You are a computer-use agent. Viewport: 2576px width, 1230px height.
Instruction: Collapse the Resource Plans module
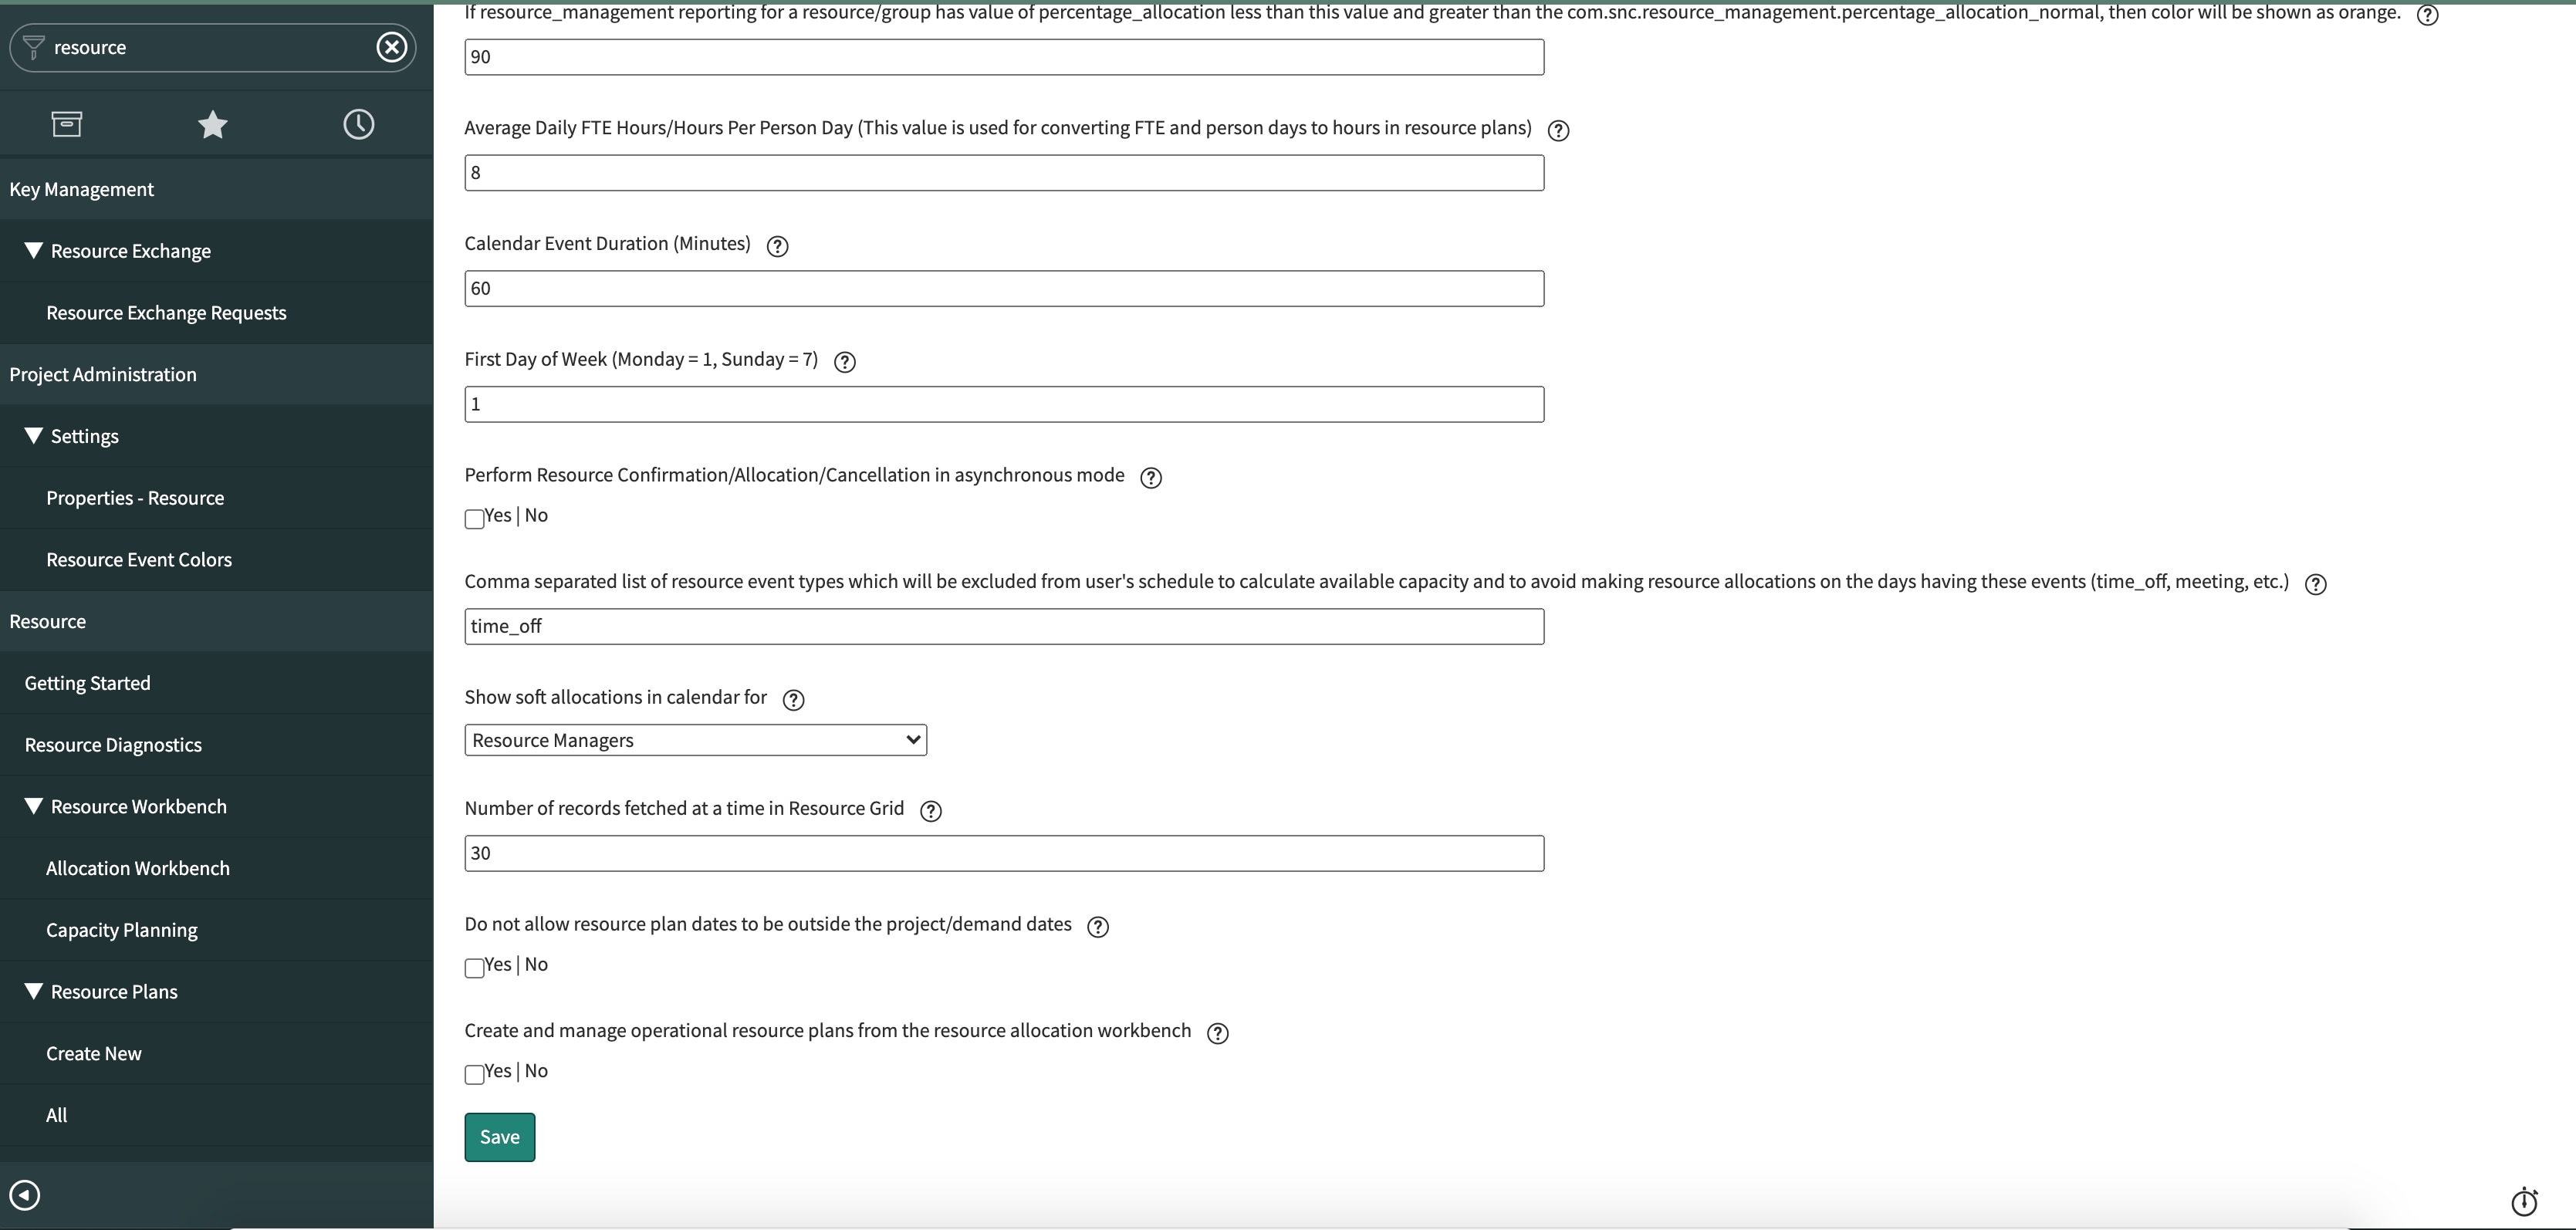tap(34, 991)
